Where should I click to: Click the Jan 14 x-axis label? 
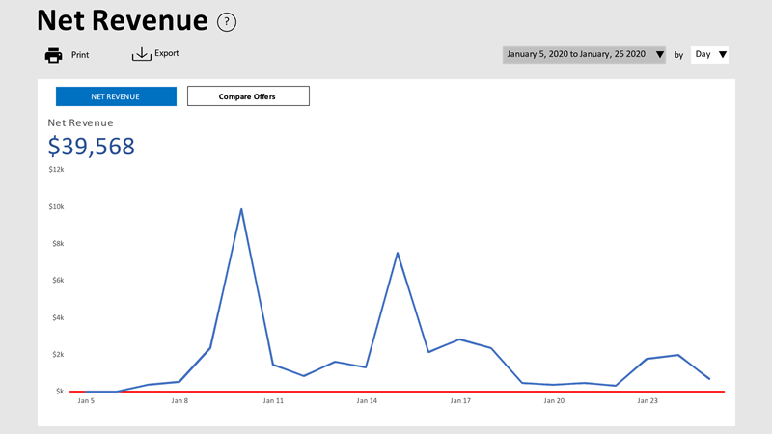pyautogui.click(x=367, y=400)
